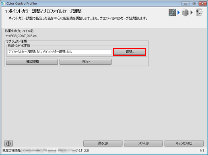Screen dimensions: 208x155
Task: Click the 確認印刷 button
Action: point(32,62)
